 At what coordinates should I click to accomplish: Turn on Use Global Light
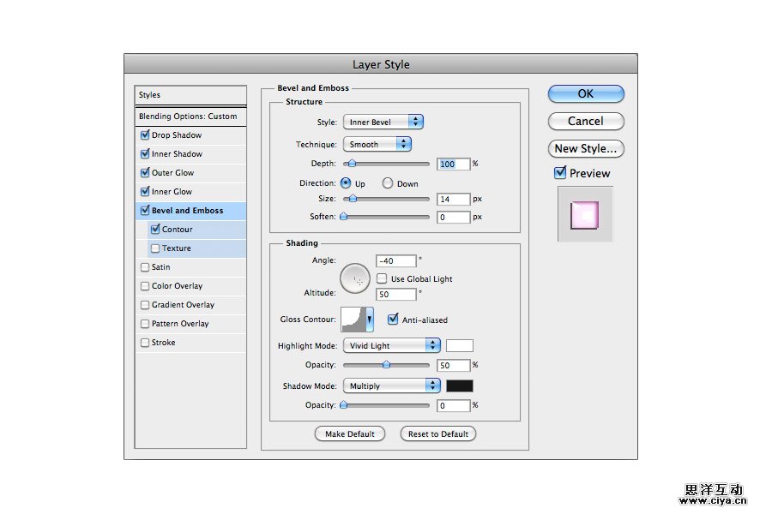pos(382,278)
